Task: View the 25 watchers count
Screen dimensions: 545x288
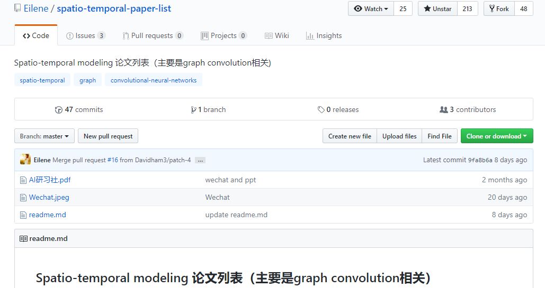Action: point(403,8)
